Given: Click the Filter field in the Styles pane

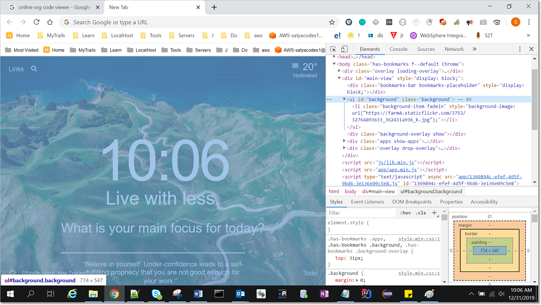Looking at the screenshot, I should [x=360, y=213].
